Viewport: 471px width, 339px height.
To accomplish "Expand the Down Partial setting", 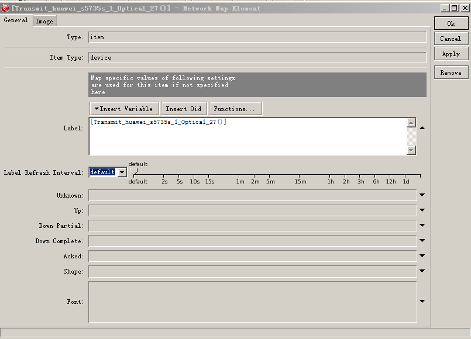I will (422, 225).
